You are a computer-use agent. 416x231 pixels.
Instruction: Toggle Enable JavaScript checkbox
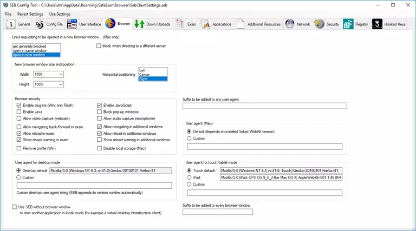click(99, 105)
